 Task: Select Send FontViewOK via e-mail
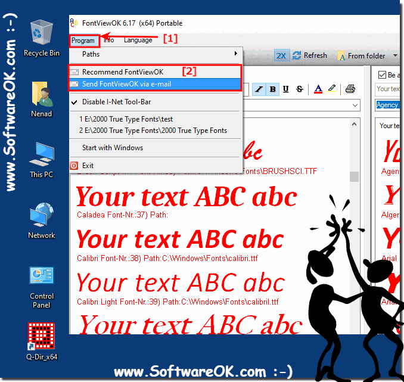click(155, 84)
